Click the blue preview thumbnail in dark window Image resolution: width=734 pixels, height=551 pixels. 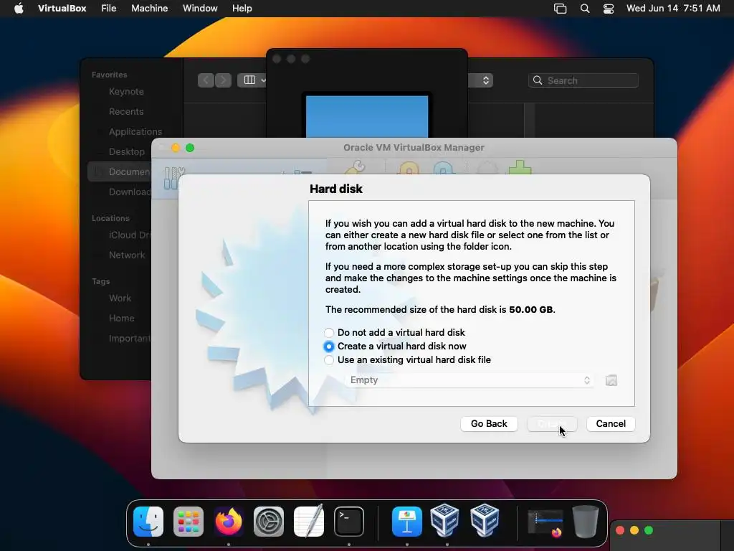click(x=367, y=116)
